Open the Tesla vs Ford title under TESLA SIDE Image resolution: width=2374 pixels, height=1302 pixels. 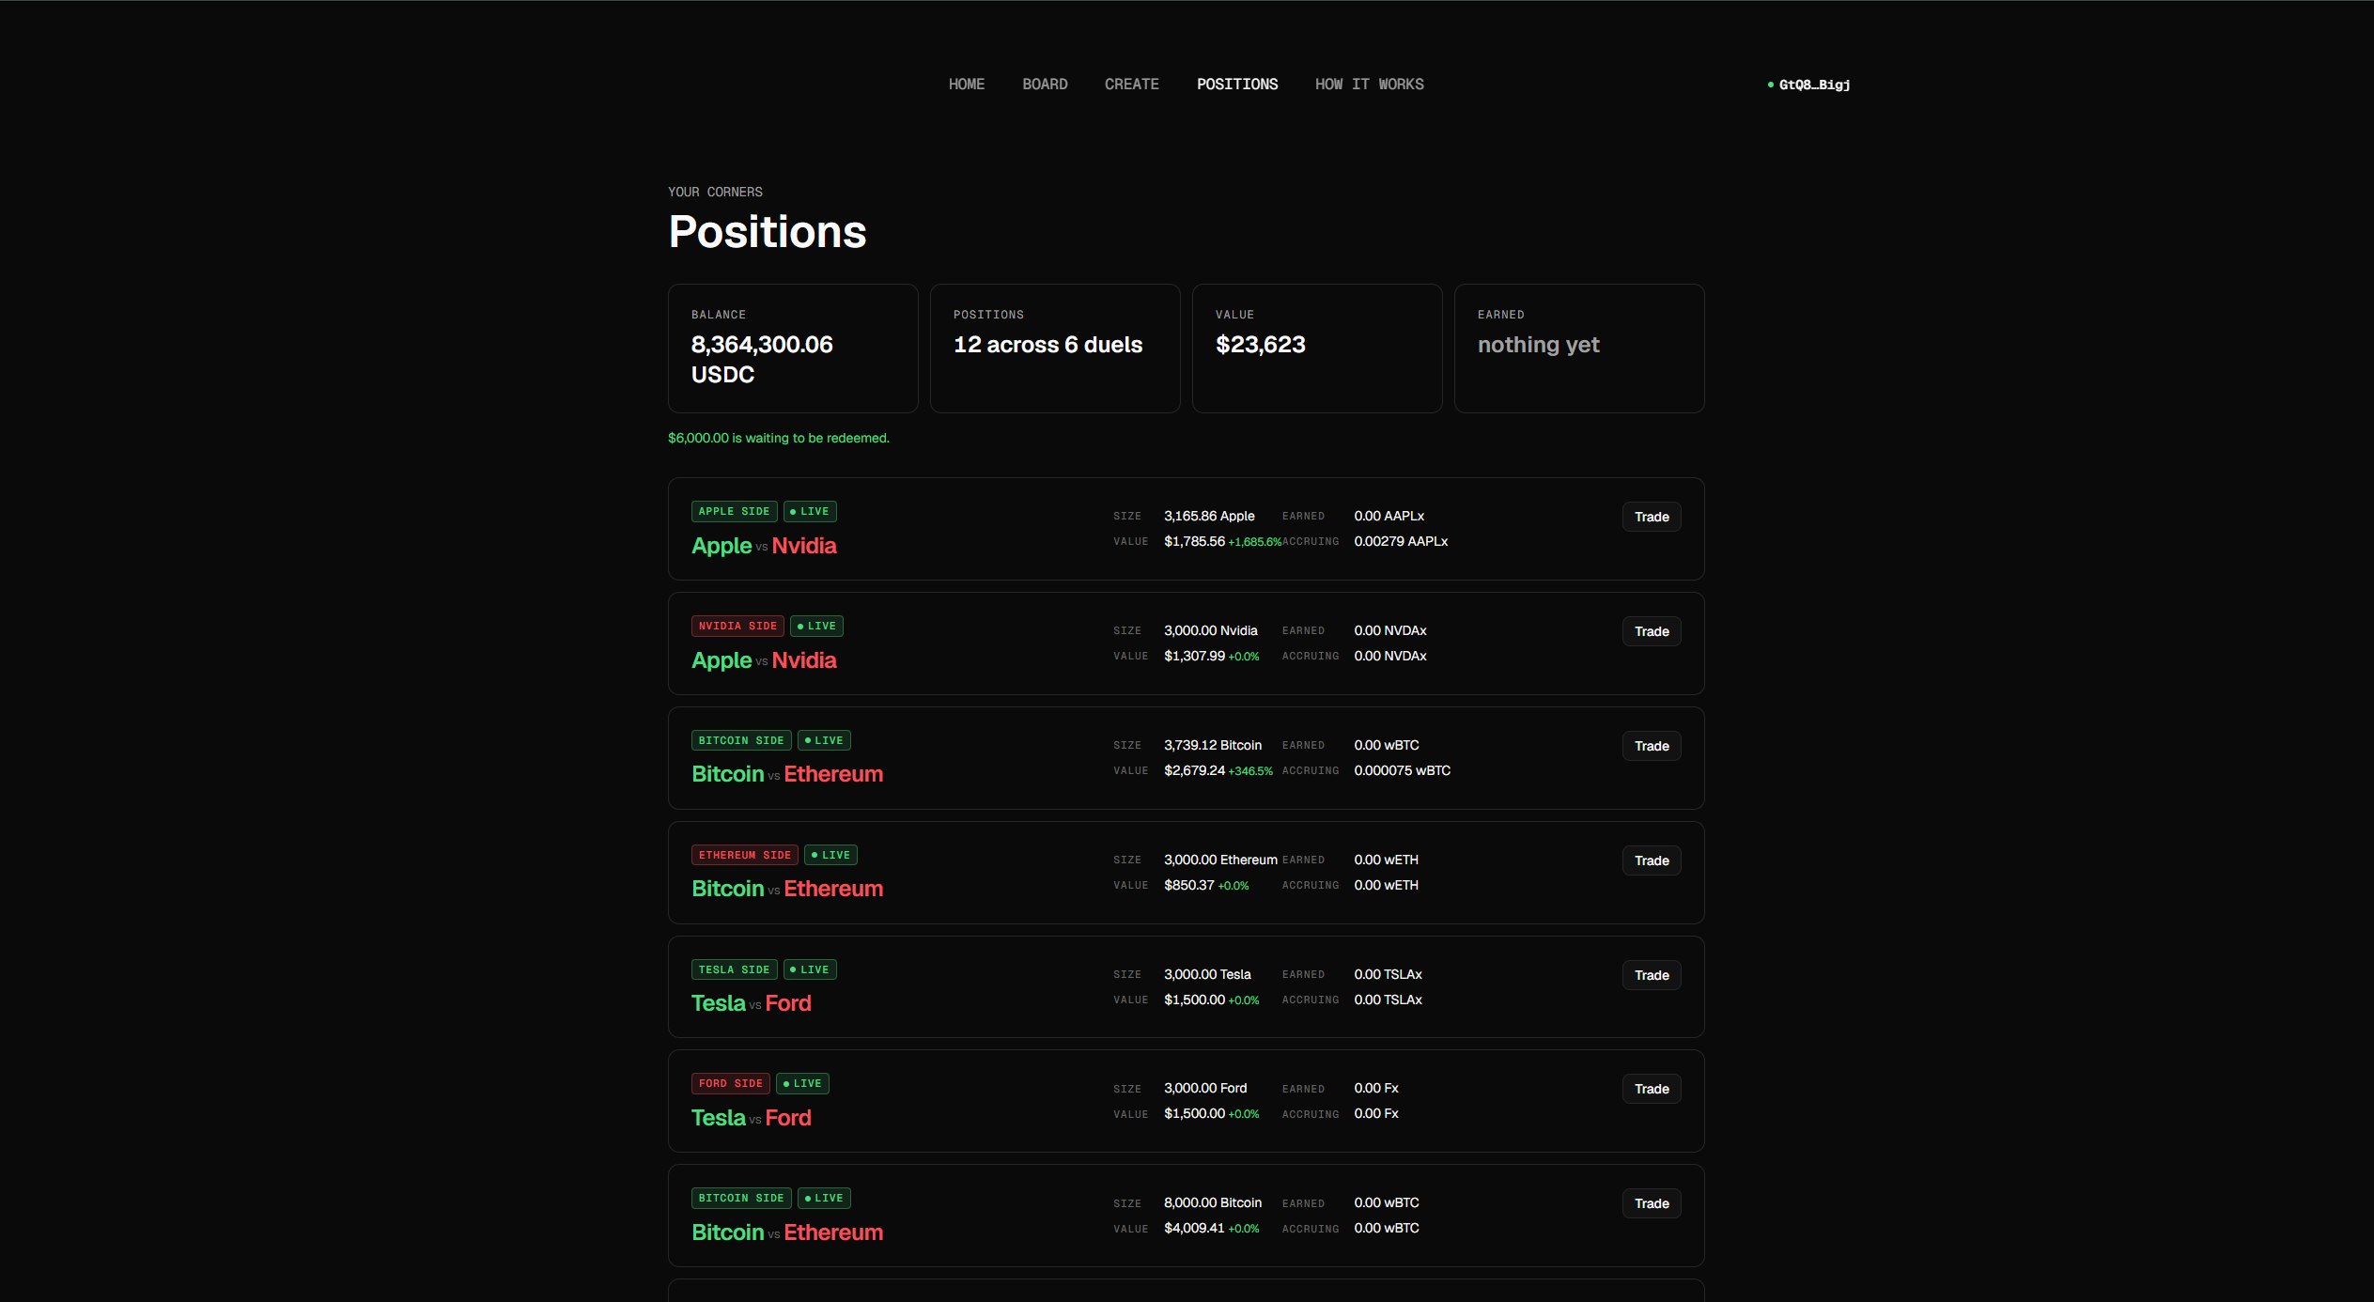(x=751, y=1003)
